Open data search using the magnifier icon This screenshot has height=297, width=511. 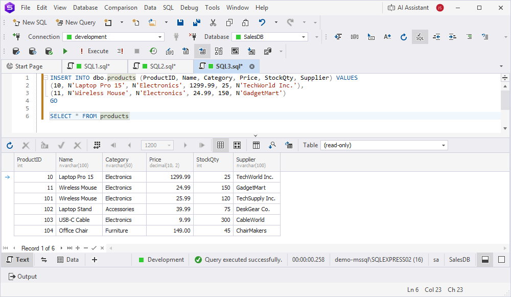pos(272,145)
